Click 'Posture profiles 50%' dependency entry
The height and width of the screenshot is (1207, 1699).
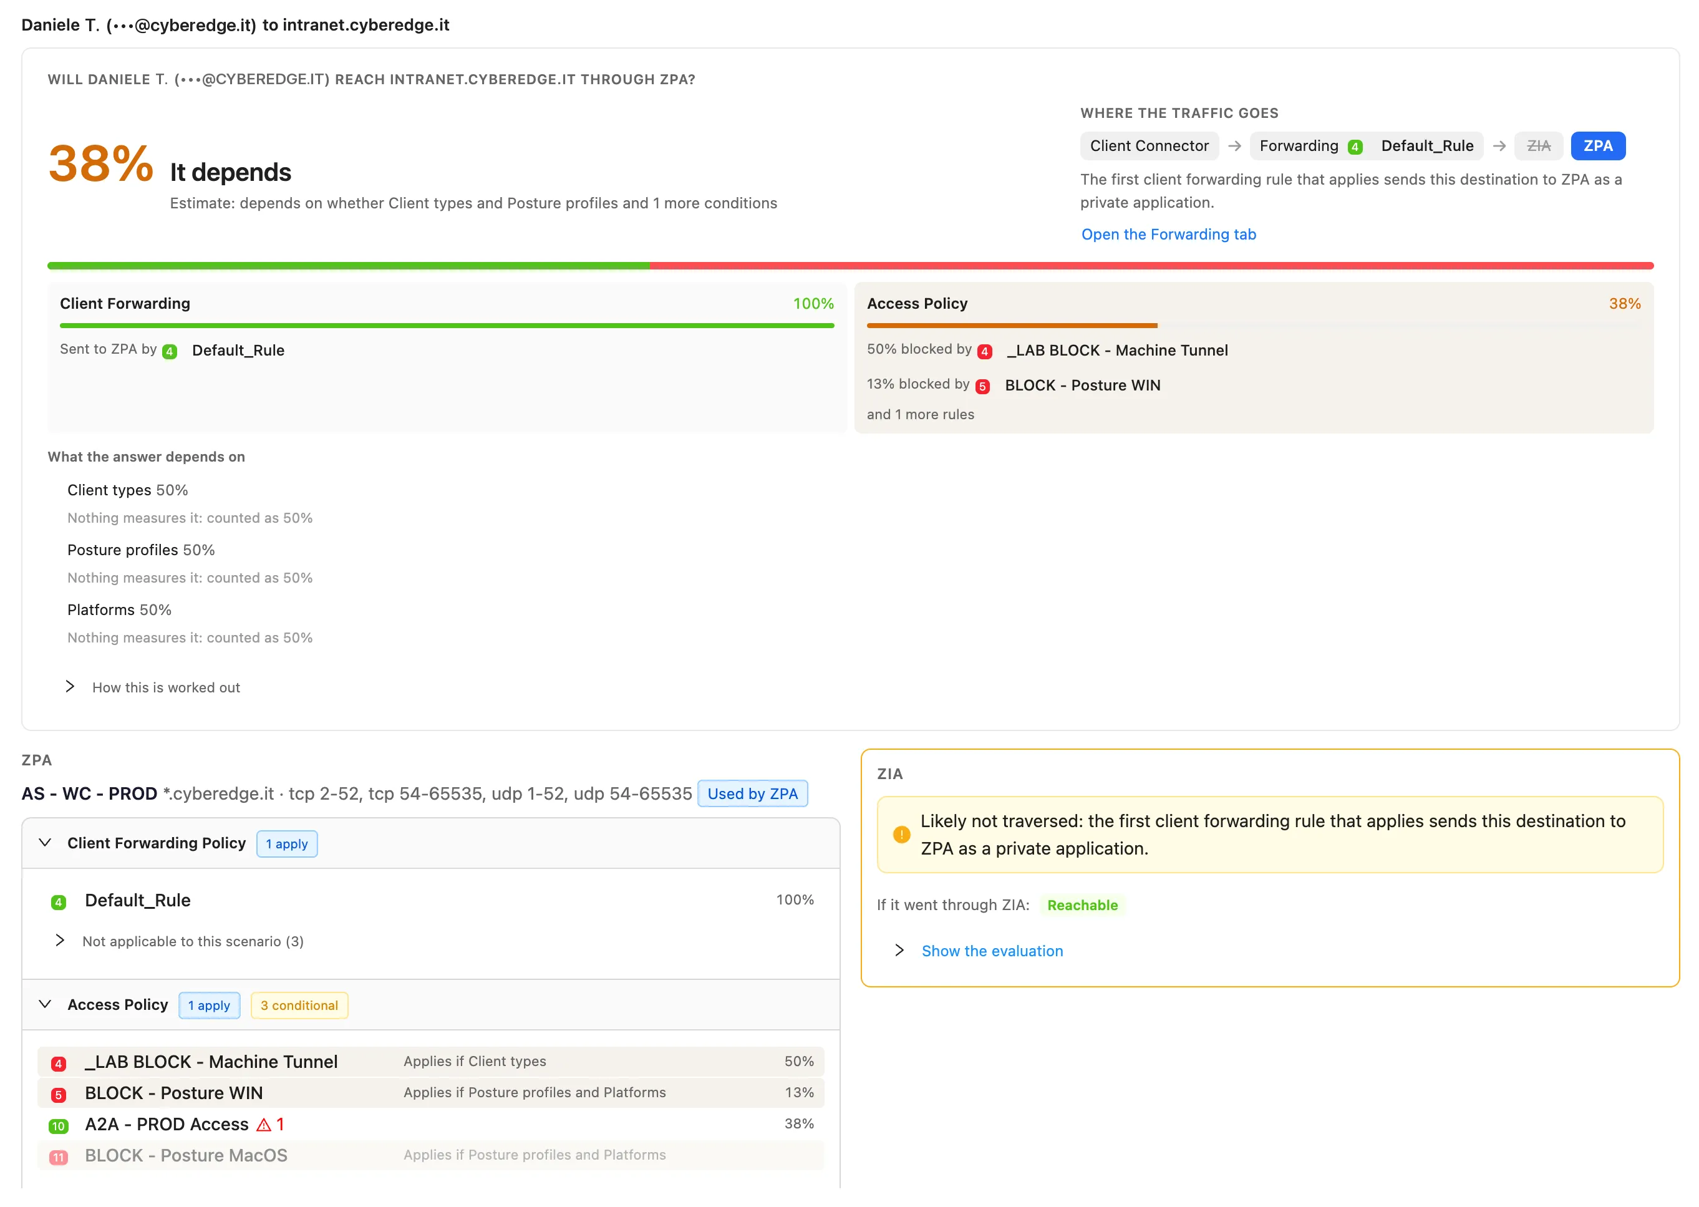pos(140,550)
